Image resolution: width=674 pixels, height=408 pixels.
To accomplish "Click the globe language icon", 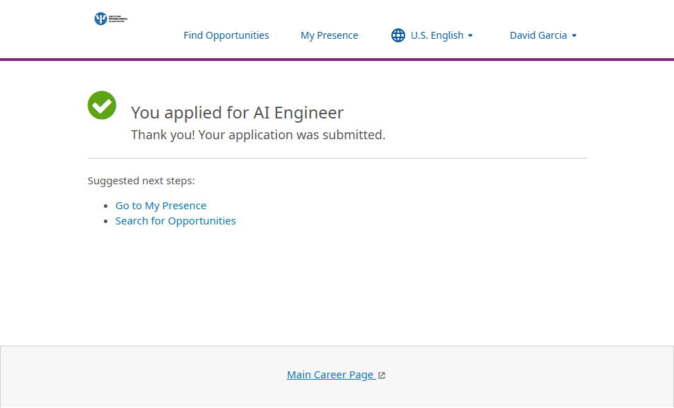I will [x=398, y=35].
